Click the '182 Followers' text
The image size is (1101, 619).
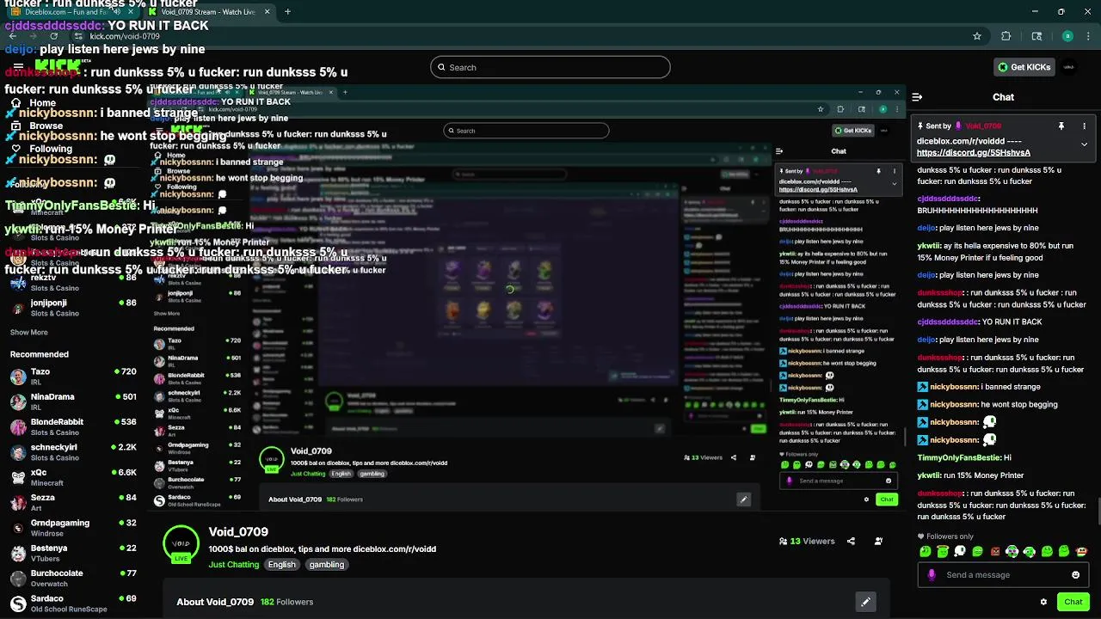tap(286, 602)
